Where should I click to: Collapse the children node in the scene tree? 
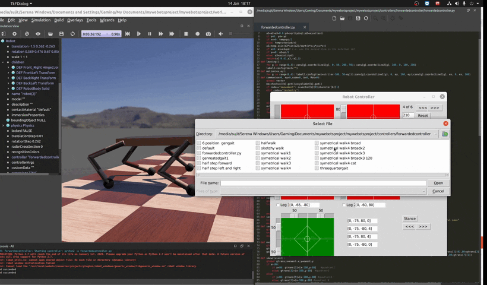pyautogui.click(x=3, y=62)
